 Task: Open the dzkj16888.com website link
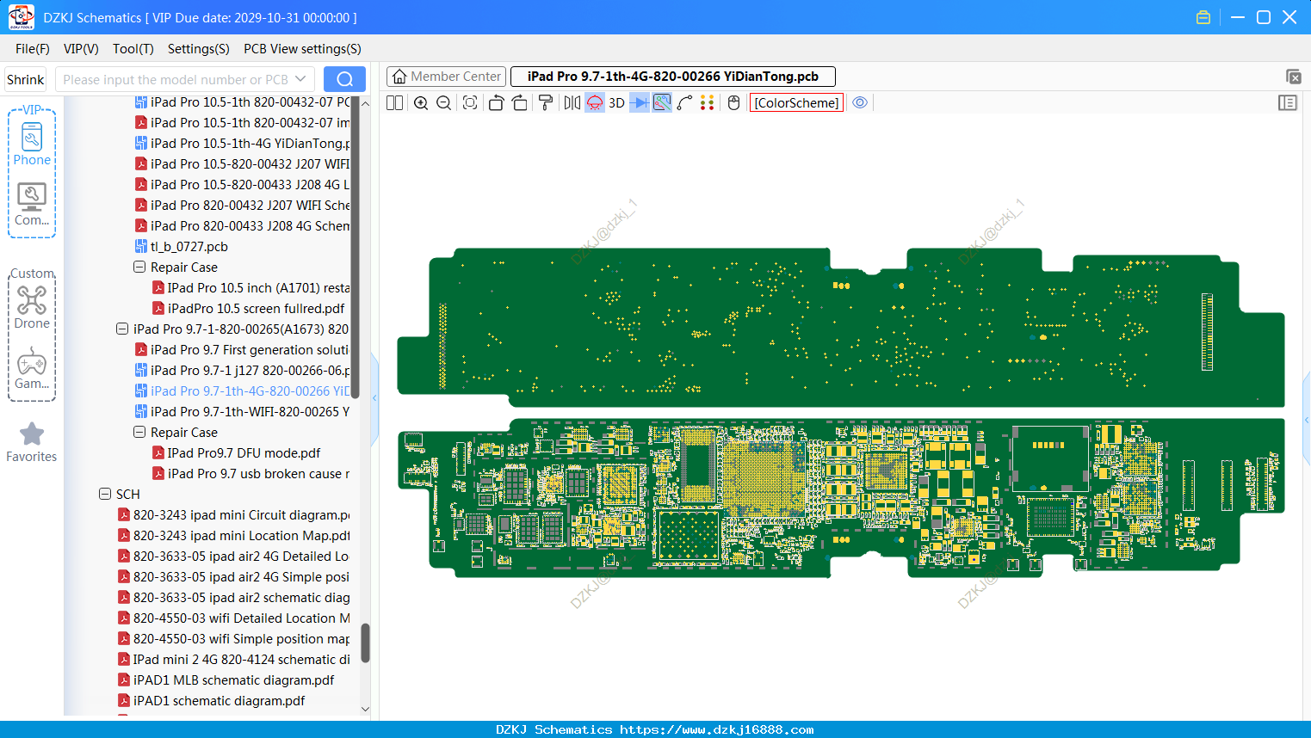(x=716, y=729)
